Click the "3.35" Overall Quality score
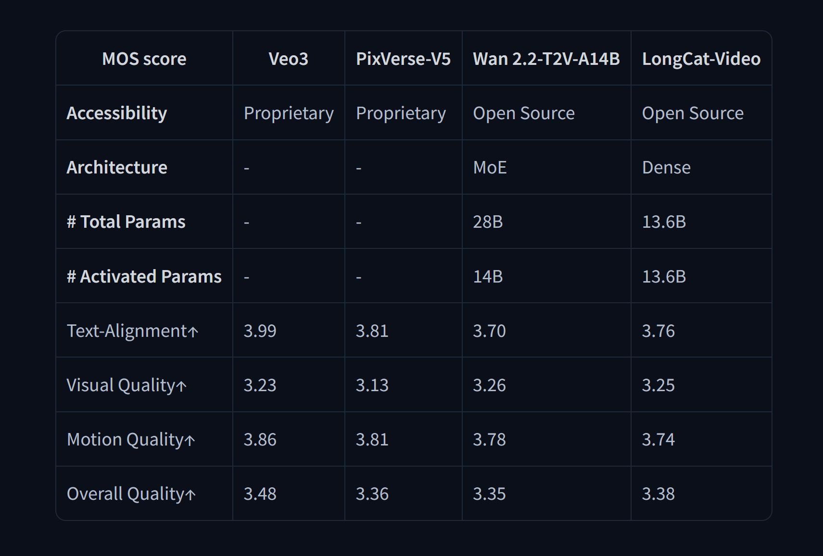 [x=489, y=494]
